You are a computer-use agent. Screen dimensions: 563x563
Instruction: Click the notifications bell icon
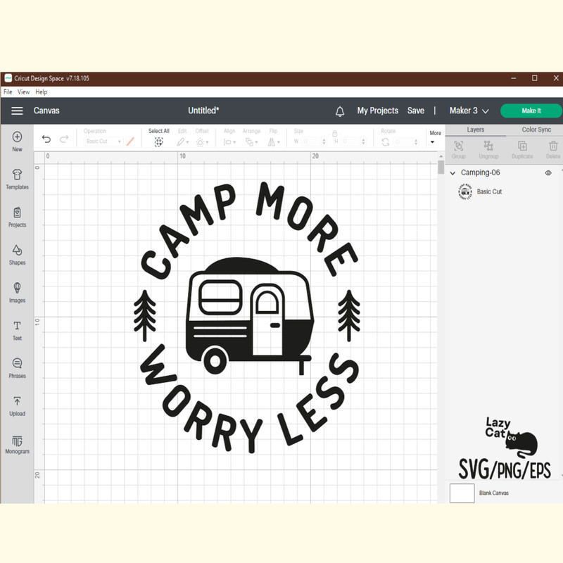click(x=340, y=111)
